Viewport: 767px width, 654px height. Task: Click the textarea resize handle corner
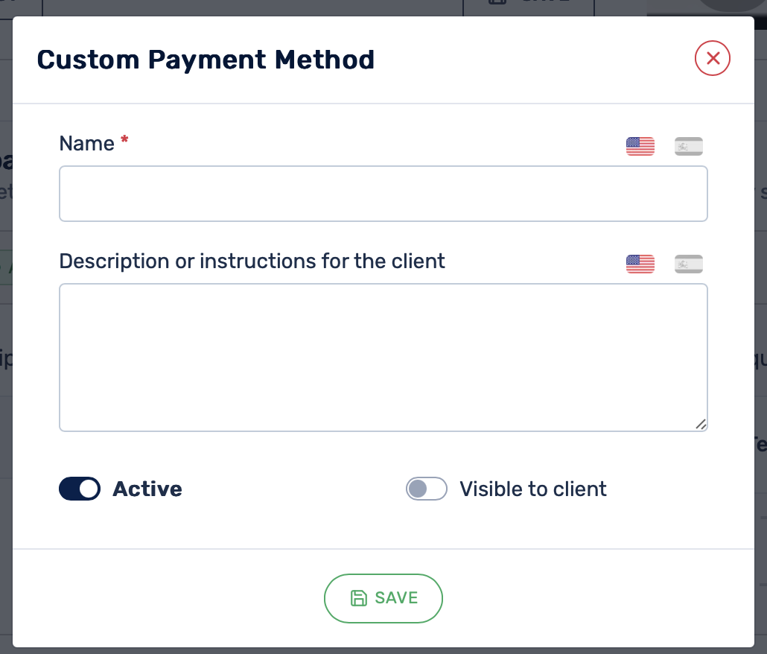tap(701, 425)
